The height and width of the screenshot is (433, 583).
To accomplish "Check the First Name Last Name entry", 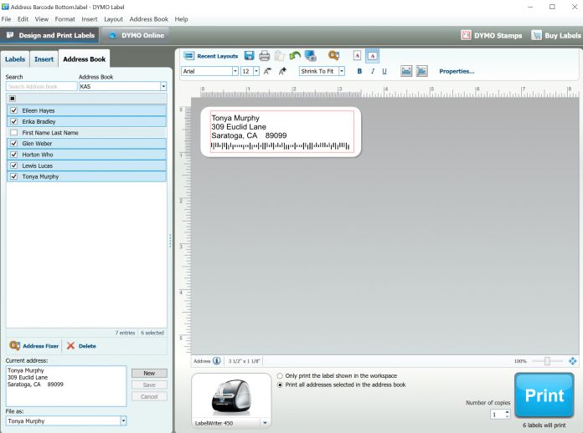I will [13, 133].
